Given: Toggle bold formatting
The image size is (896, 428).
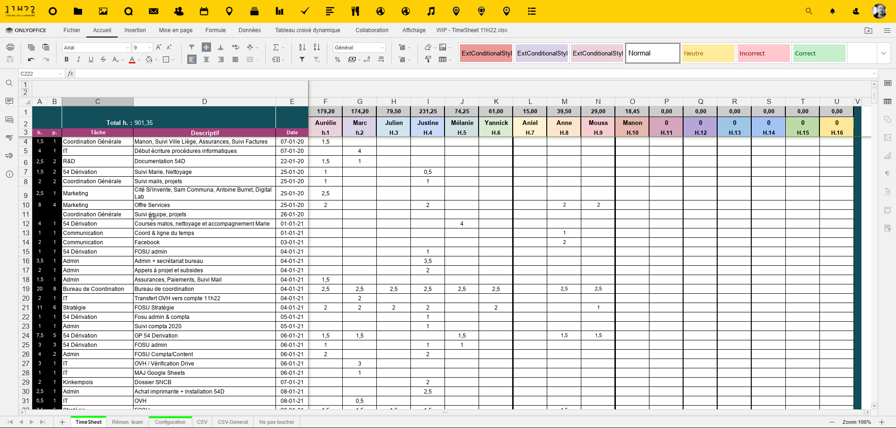Looking at the screenshot, I should click(66, 59).
